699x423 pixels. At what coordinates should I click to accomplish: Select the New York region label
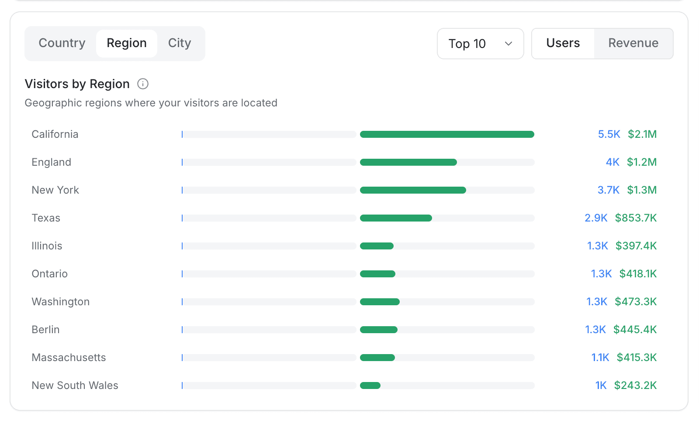tap(55, 190)
